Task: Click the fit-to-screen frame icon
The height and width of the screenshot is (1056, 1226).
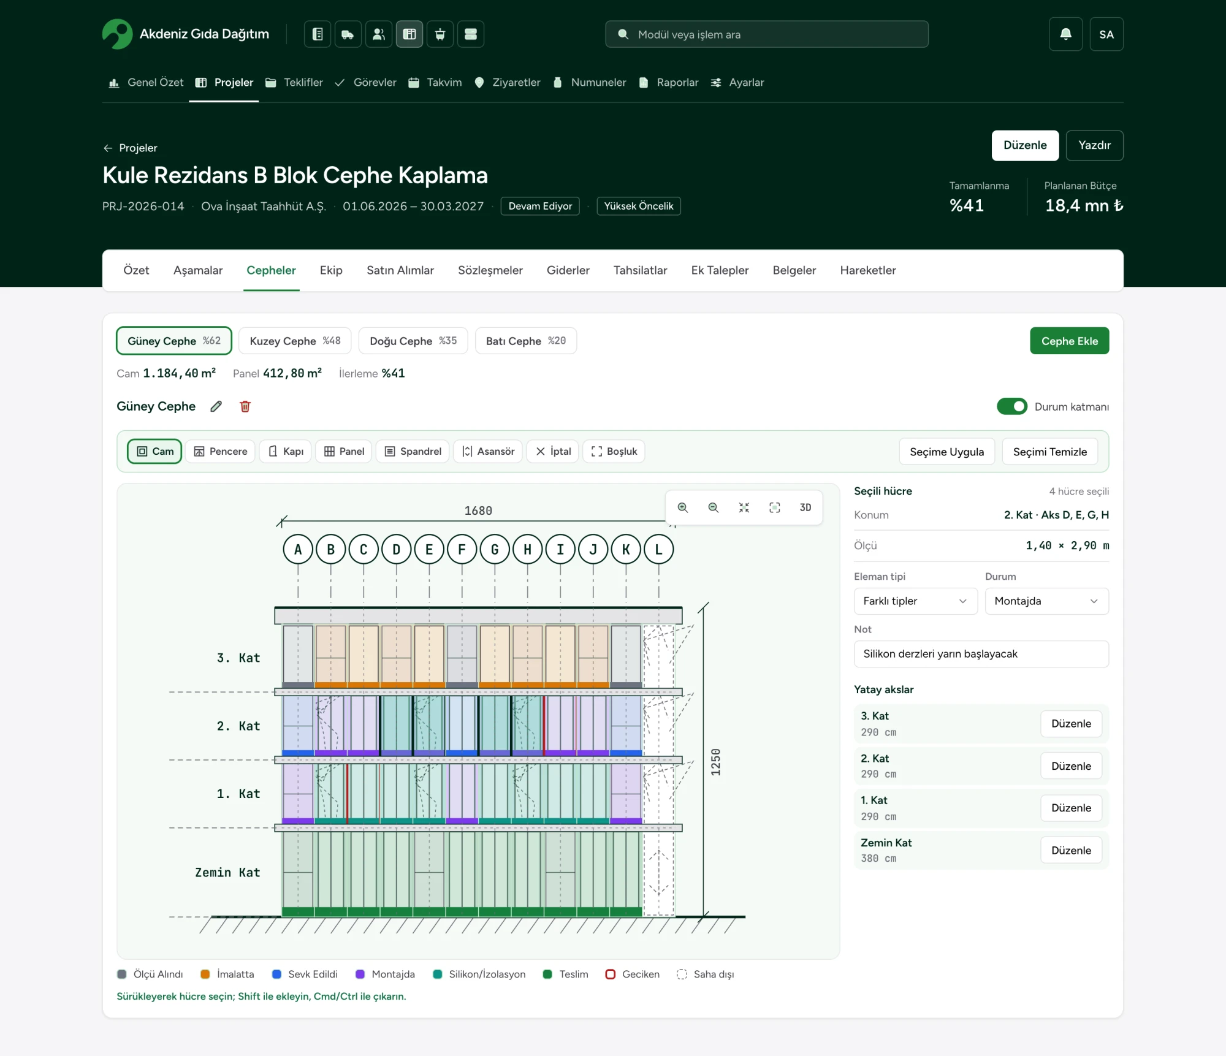Action: [774, 507]
